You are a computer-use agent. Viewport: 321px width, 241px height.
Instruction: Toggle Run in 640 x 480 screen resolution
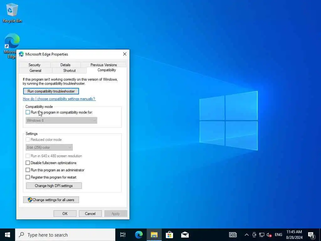(28, 156)
